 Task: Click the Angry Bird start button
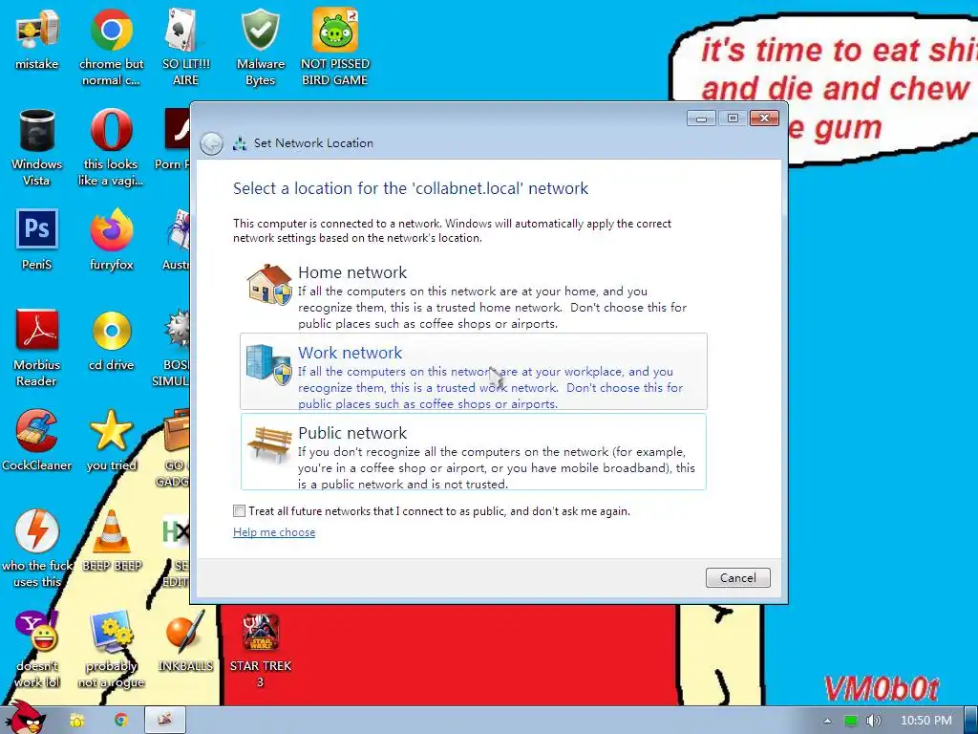(x=25, y=719)
